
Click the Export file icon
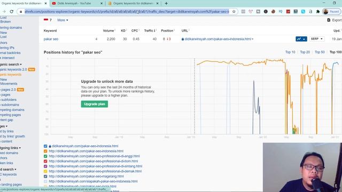(x=329, y=20)
